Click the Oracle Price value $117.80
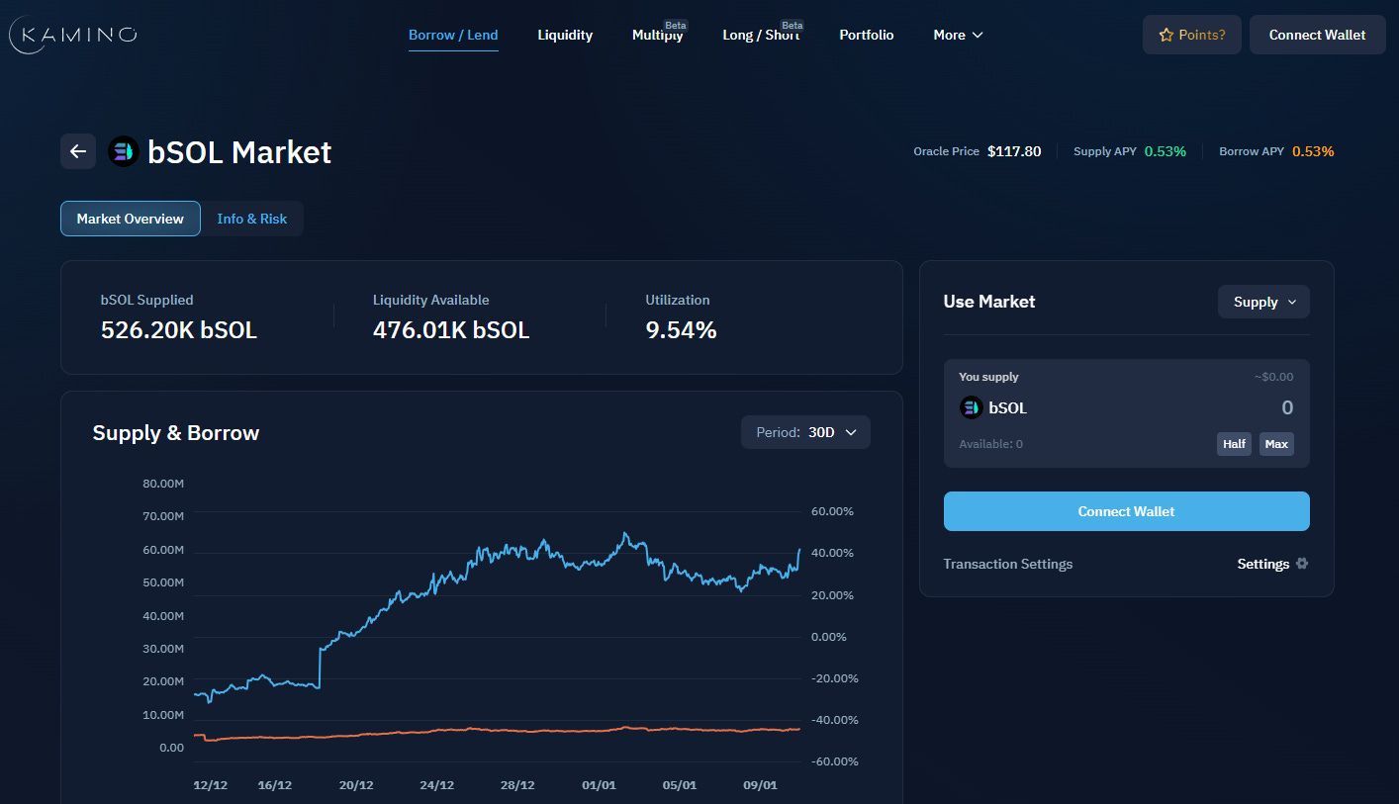Screen dimensions: 1399x804 1014,151
